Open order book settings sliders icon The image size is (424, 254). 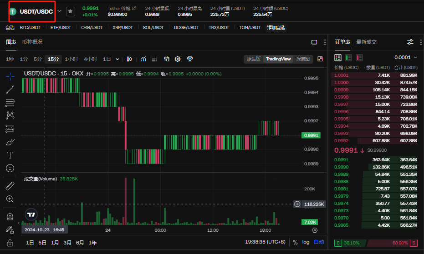pos(410,42)
